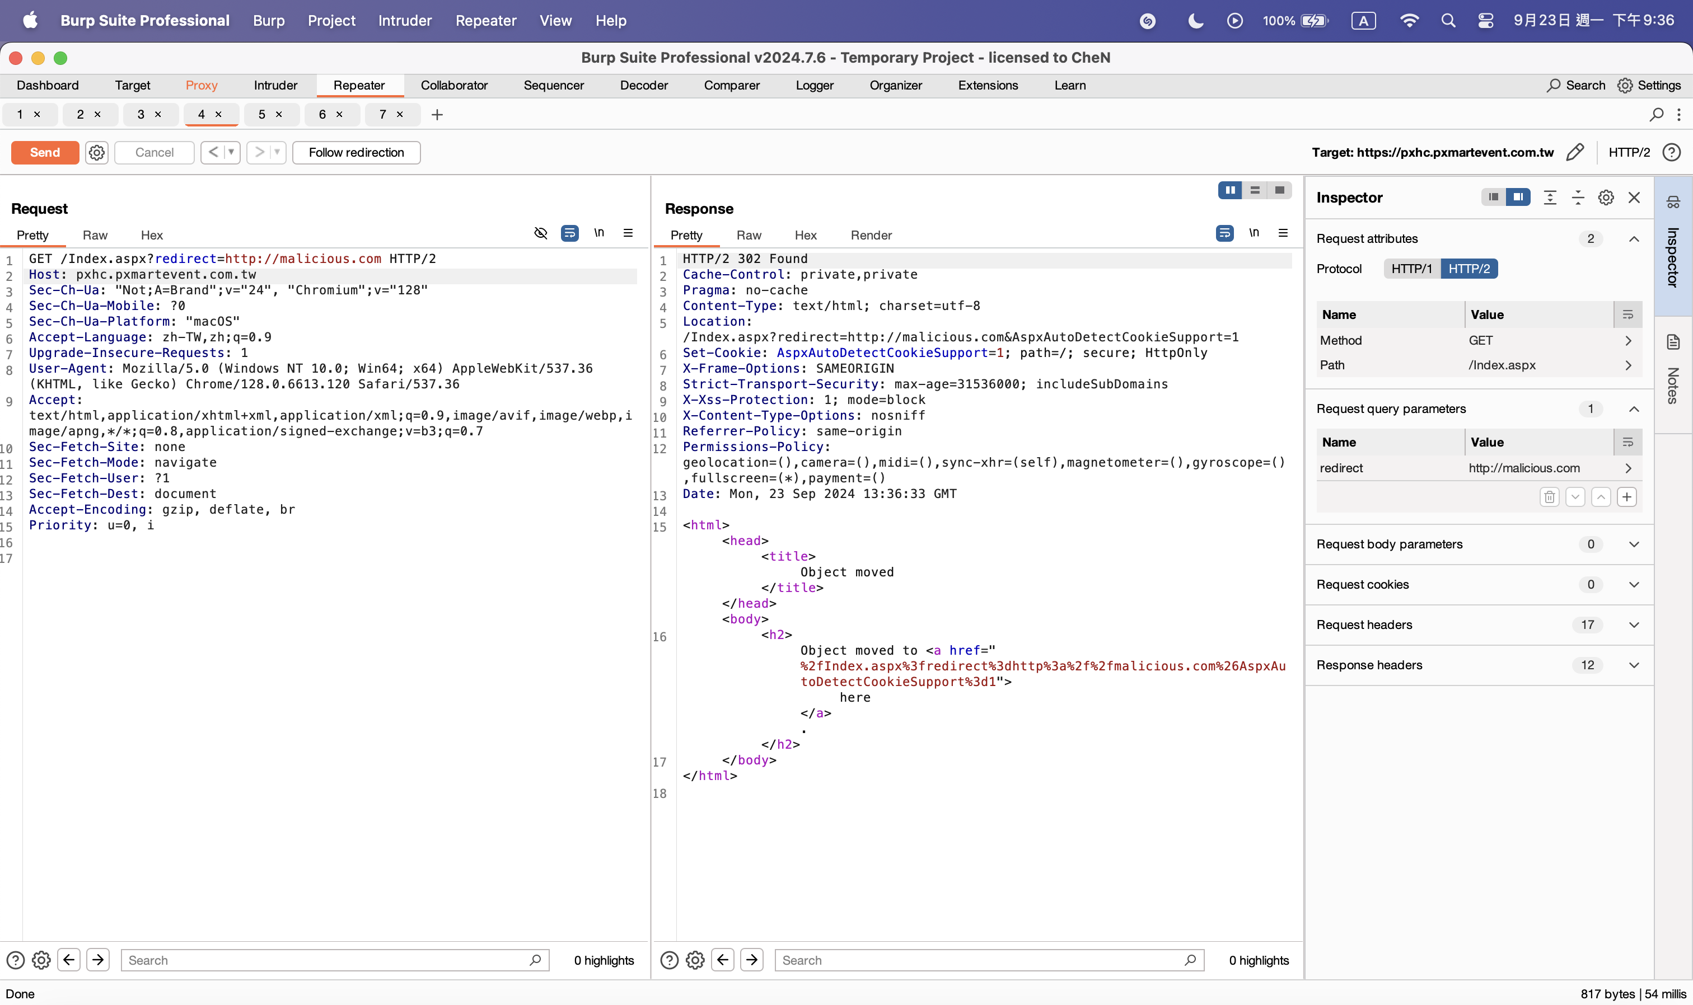Open the Decoder tab

(644, 85)
